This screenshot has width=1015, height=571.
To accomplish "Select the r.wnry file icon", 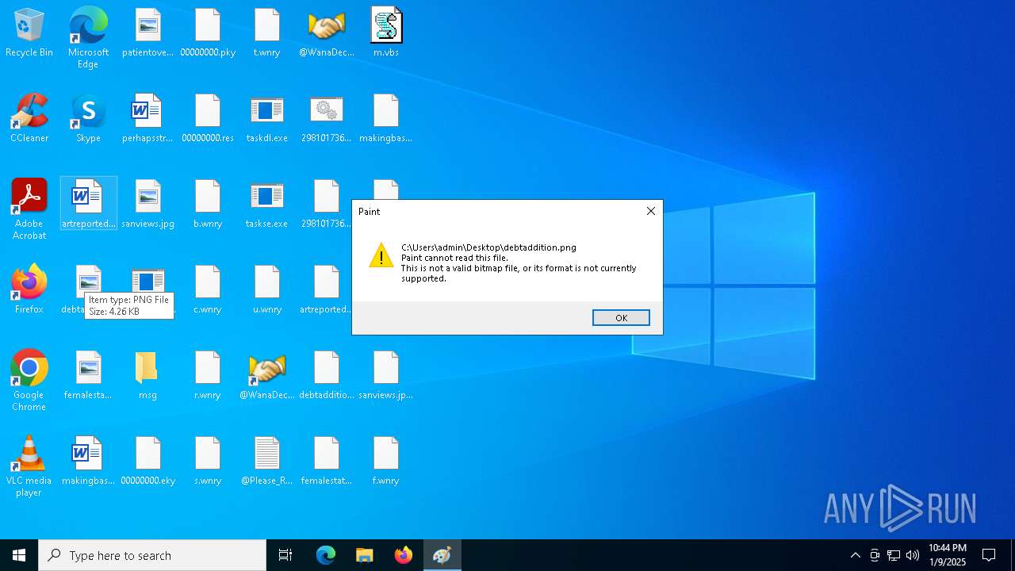I will (x=208, y=376).
